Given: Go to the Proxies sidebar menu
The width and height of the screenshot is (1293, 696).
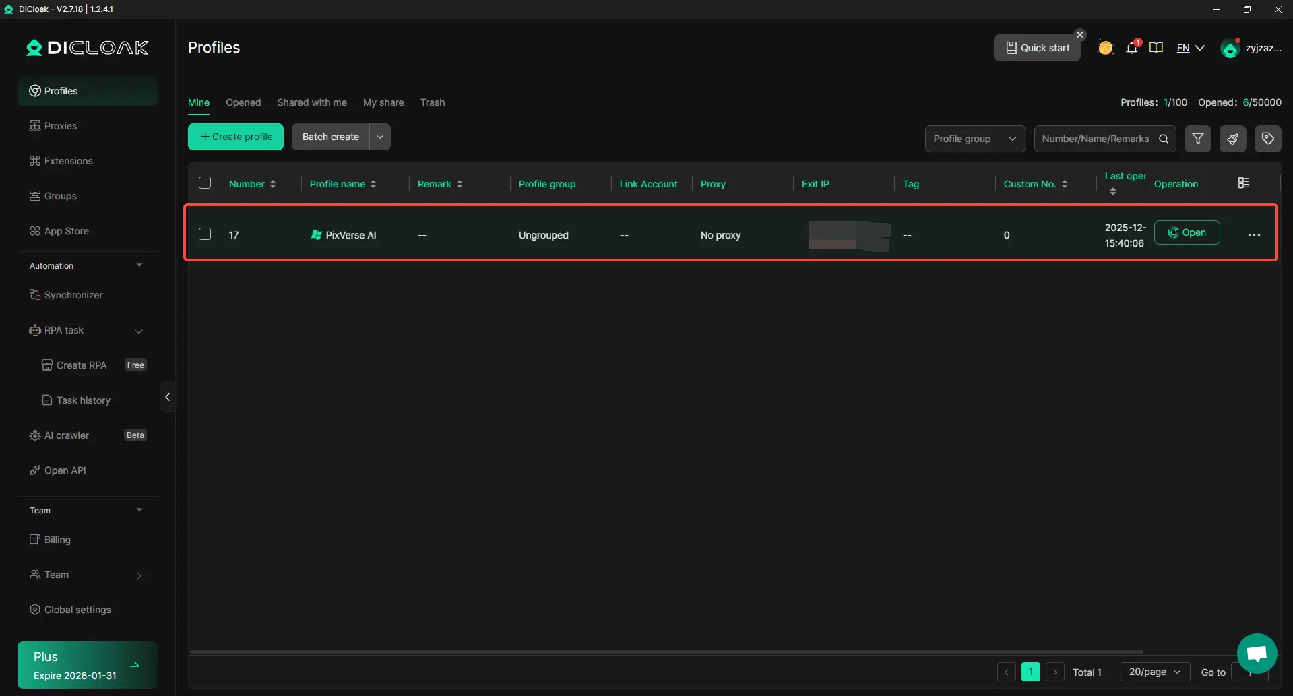Looking at the screenshot, I should 60,126.
